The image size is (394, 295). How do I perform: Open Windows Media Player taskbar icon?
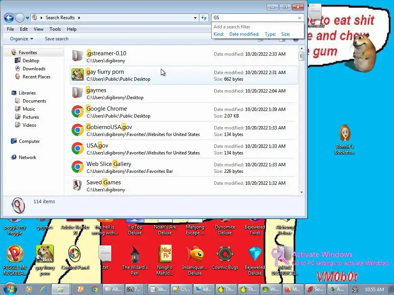pyautogui.click(x=29, y=289)
